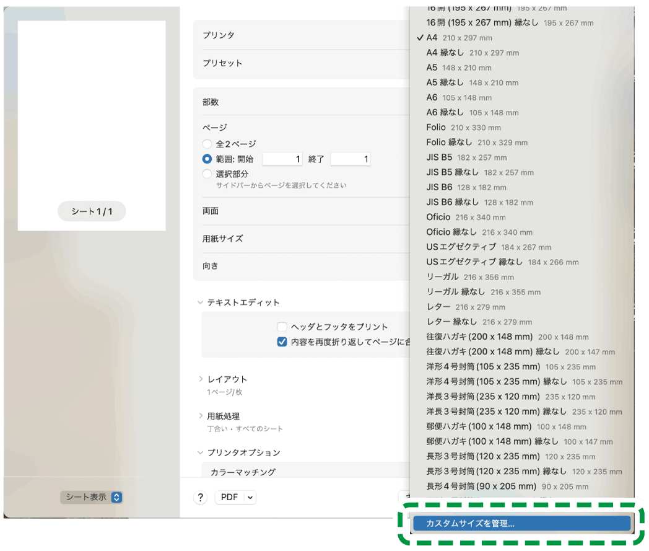Click the help (?) icon
Screen dimensions: 649x551
tap(200, 497)
